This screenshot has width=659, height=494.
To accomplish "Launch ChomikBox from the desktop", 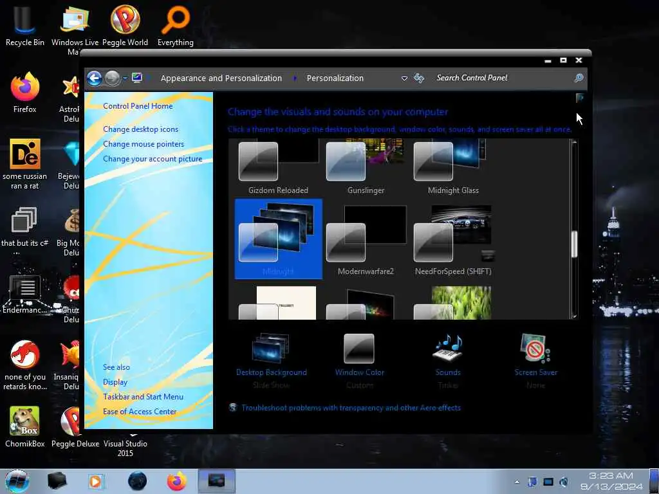I will pos(25,426).
